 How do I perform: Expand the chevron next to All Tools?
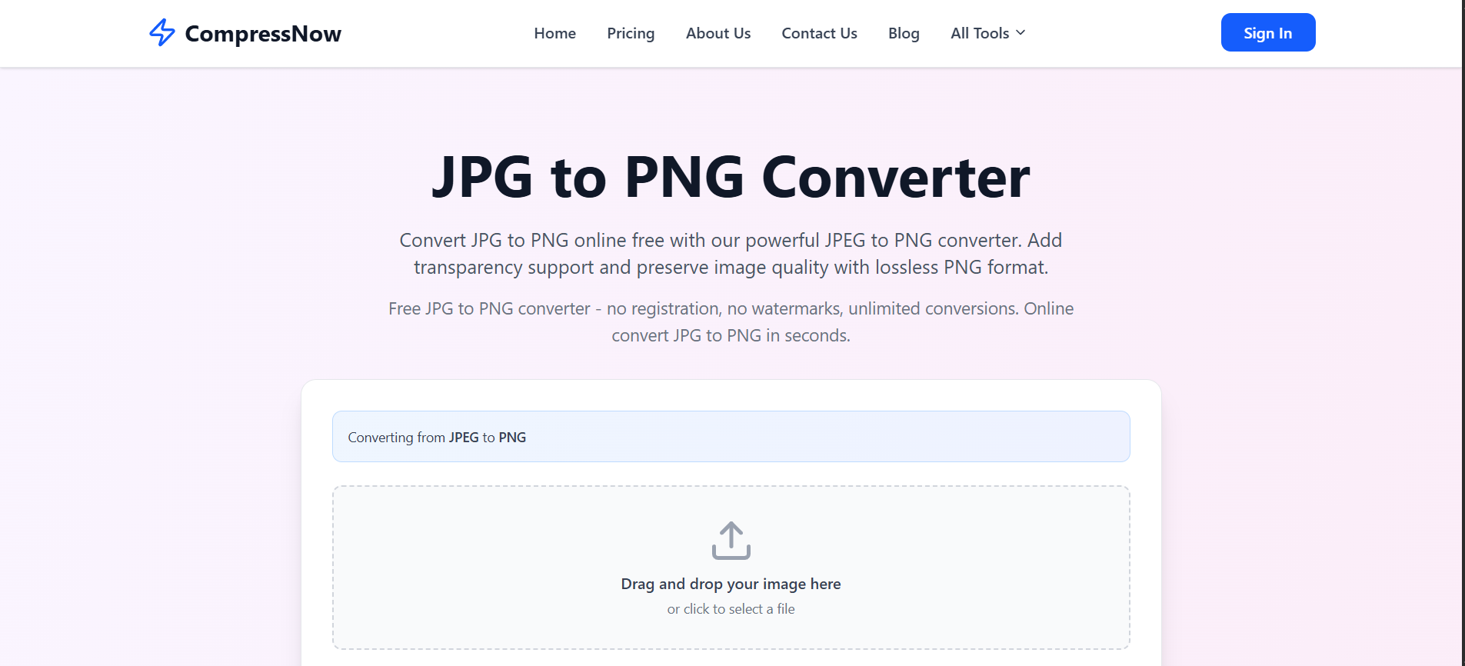(x=1021, y=33)
